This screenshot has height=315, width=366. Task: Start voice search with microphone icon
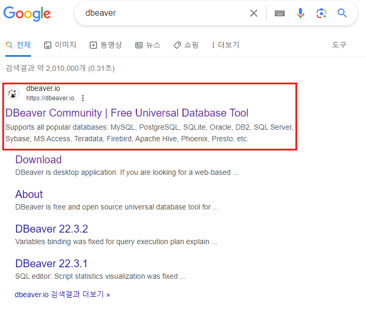point(300,13)
